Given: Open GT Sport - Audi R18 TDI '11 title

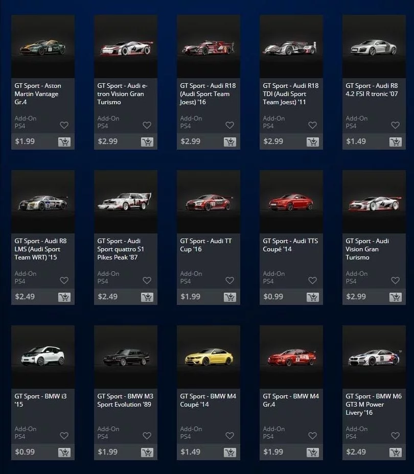Looking at the screenshot, I should pos(290,93).
